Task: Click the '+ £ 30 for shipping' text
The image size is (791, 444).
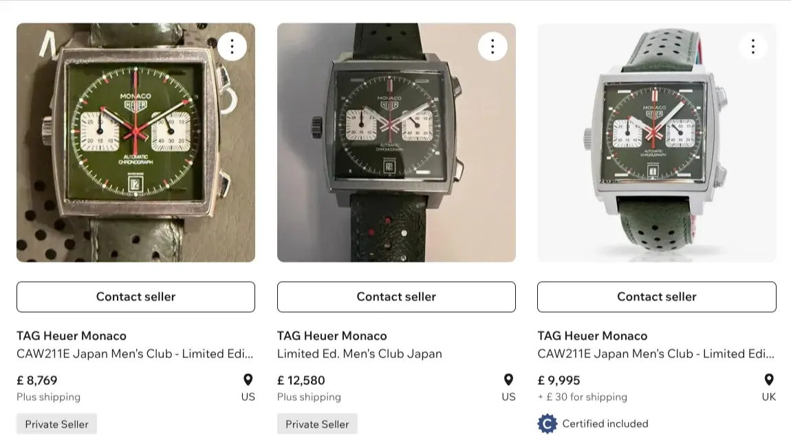Action: pyautogui.click(x=582, y=397)
